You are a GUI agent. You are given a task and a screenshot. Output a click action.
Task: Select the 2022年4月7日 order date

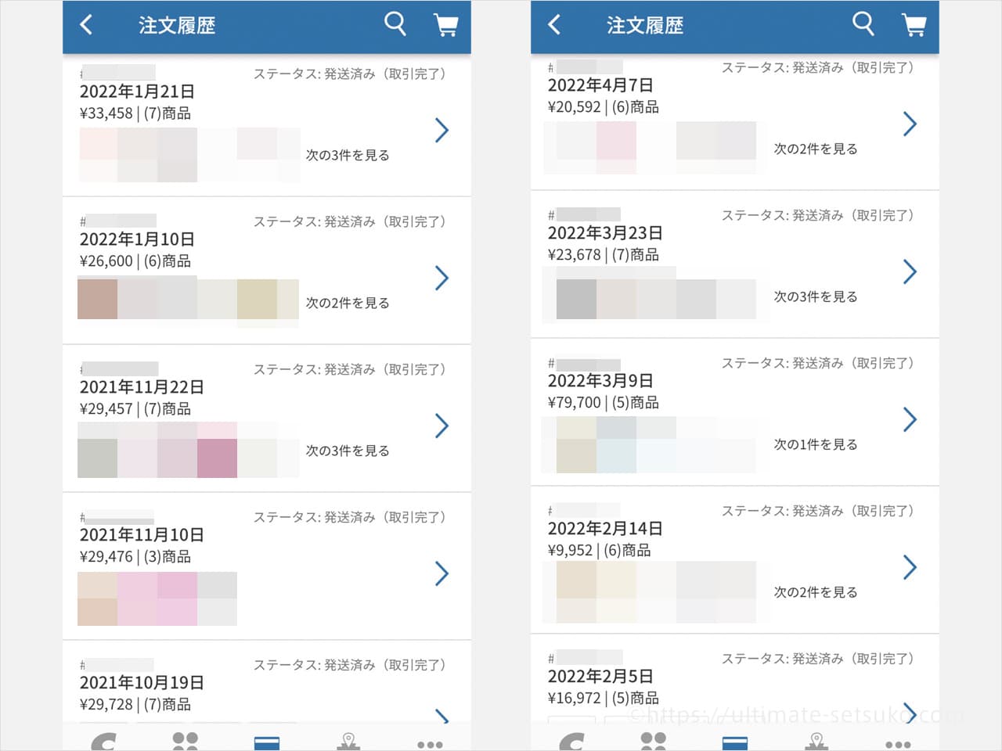pyautogui.click(x=600, y=85)
